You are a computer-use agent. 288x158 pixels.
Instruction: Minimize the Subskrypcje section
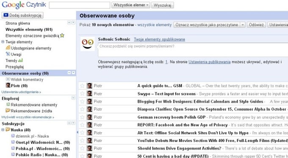(x=69, y=123)
